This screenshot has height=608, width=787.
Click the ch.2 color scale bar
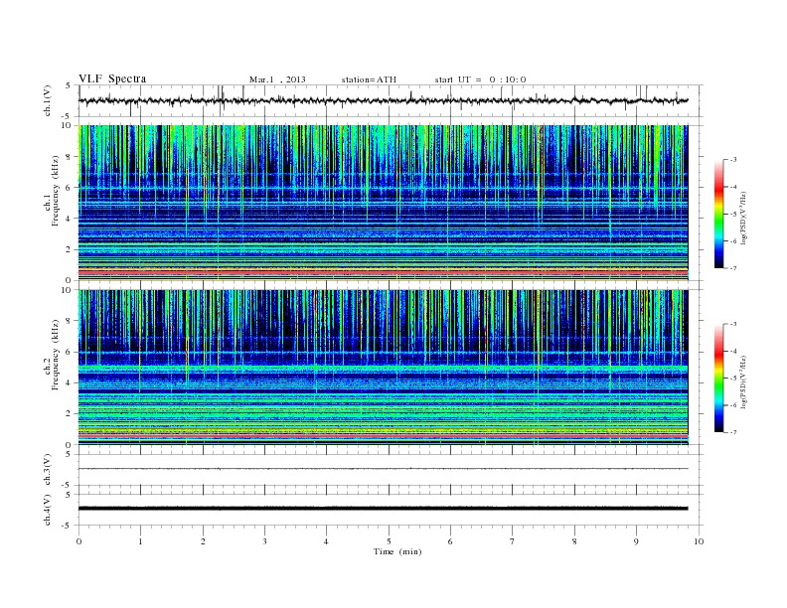(x=718, y=378)
